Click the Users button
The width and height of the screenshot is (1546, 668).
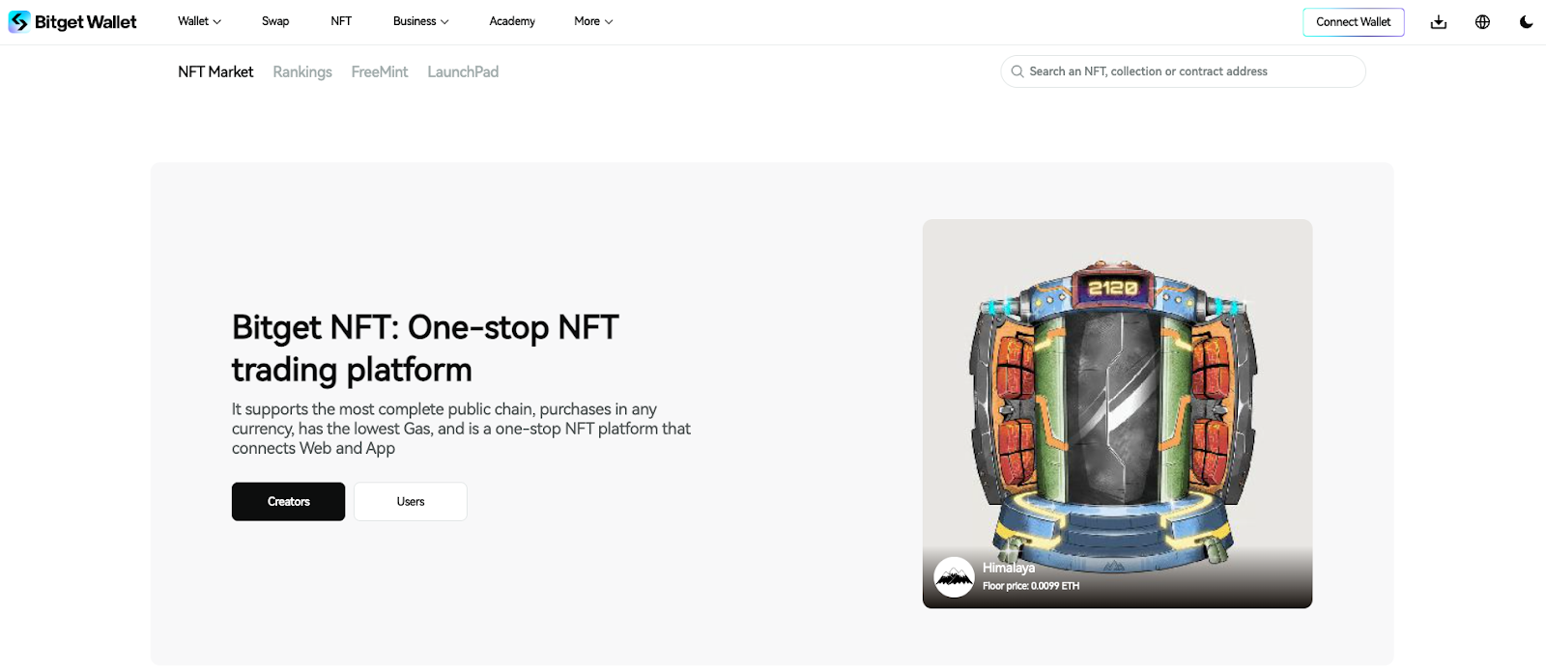411,502
